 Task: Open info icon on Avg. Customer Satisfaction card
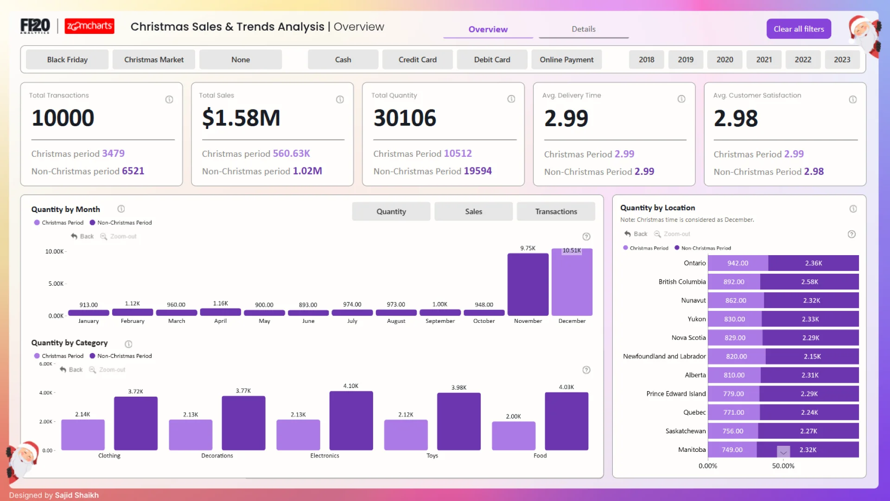[x=852, y=99]
